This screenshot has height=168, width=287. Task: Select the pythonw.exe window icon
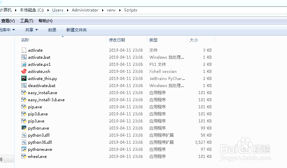click(x=24, y=149)
